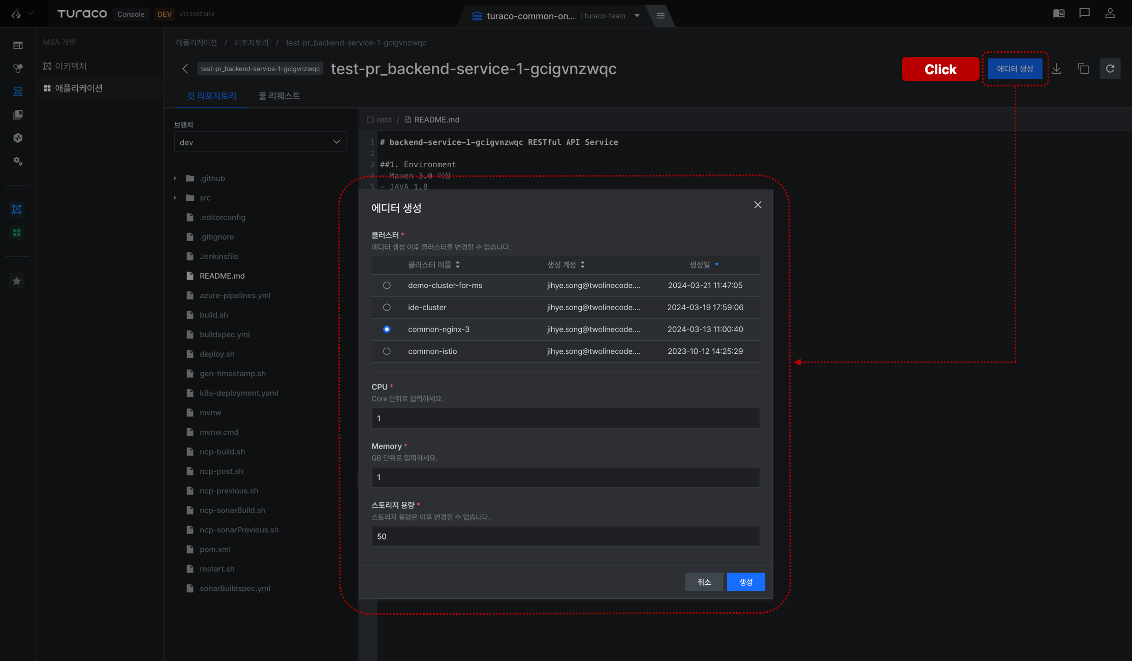Switch to the 풀 리퀘스트 tab
This screenshot has width=1132, height=661.
pos(279,96)
